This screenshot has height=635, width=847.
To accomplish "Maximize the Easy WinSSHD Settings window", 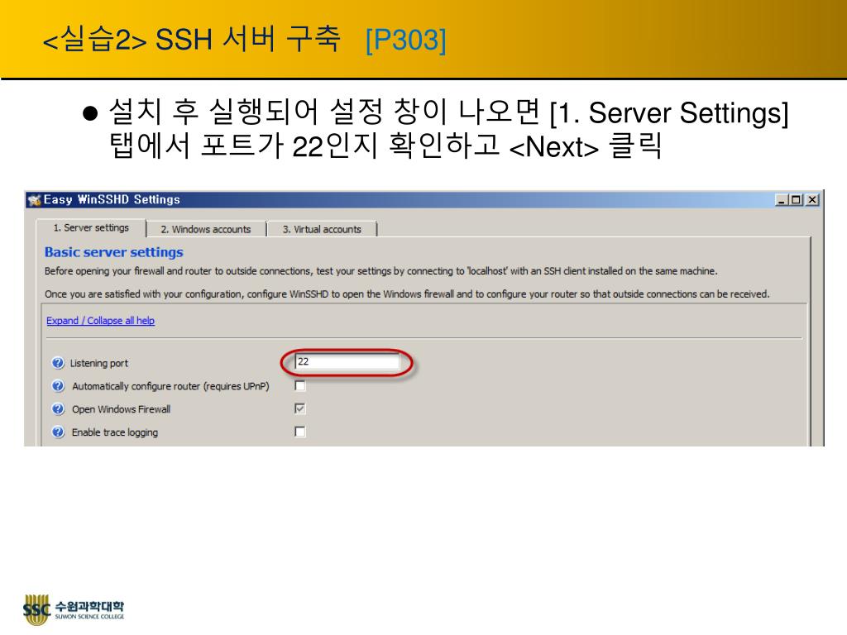I will [x=795, y=200].
